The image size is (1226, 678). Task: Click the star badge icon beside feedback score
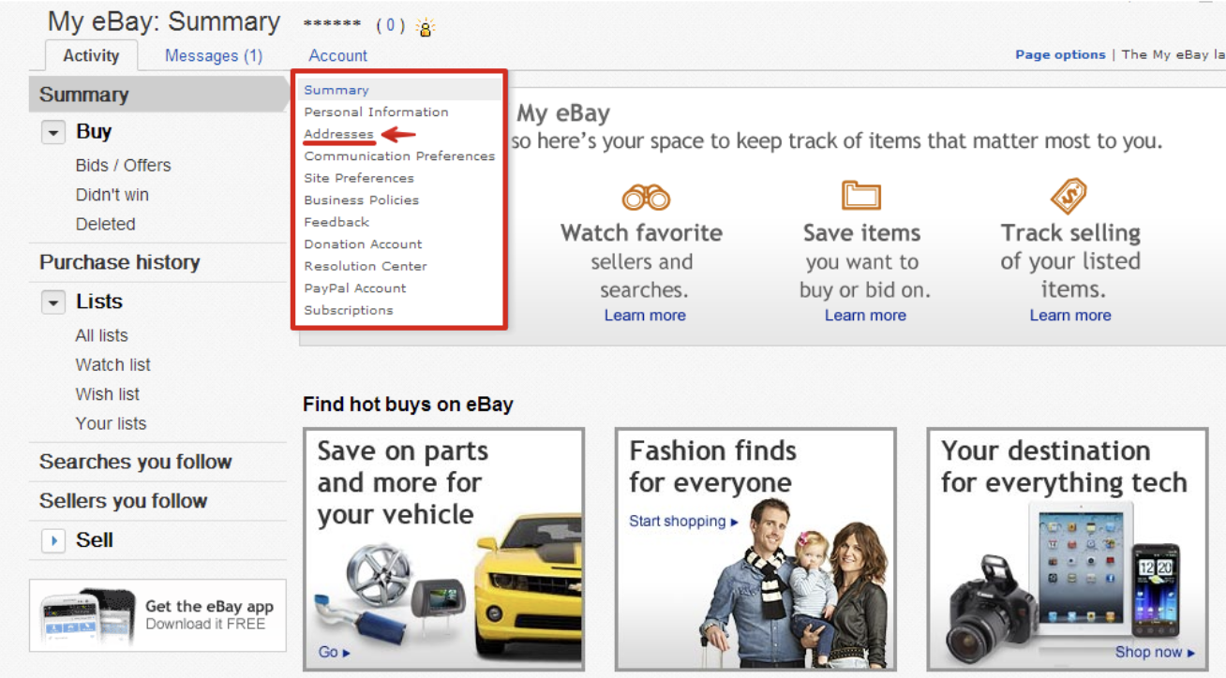pyautogui.click(x=426, y=27)
